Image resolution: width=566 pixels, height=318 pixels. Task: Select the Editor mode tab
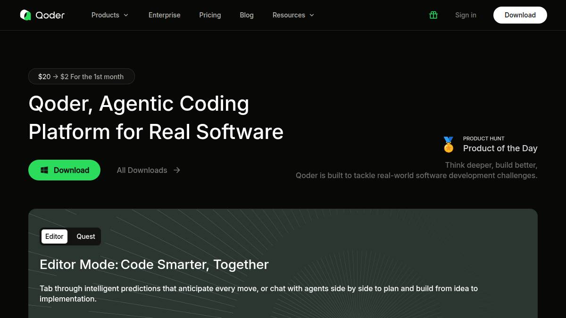pos(54,236)
